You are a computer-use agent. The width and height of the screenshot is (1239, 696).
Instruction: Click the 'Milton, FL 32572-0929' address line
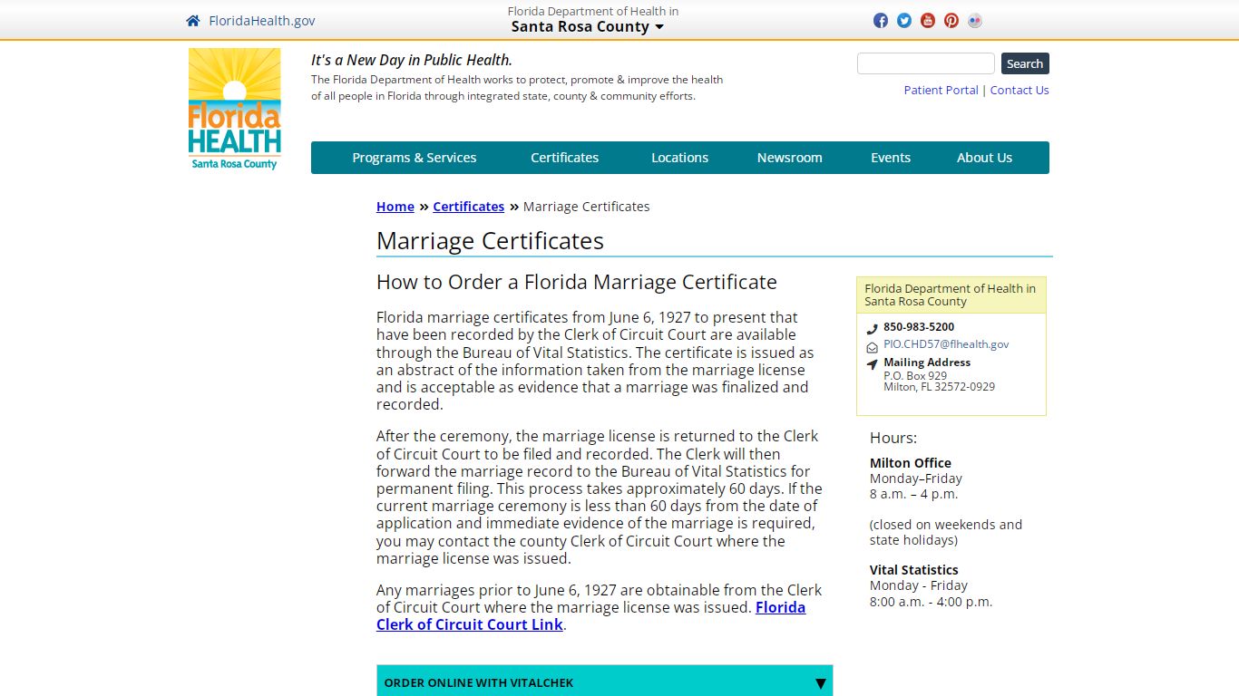[x=940, y=386]
